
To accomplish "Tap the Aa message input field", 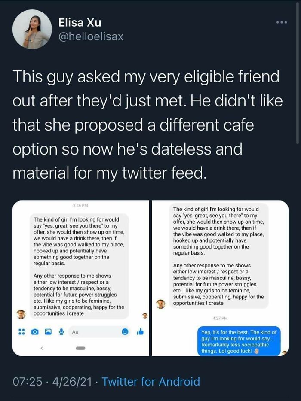I will point(86,331).
